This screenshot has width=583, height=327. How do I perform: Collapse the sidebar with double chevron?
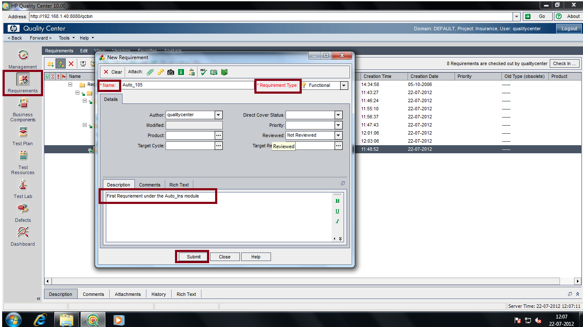click(x=38, y=299)
